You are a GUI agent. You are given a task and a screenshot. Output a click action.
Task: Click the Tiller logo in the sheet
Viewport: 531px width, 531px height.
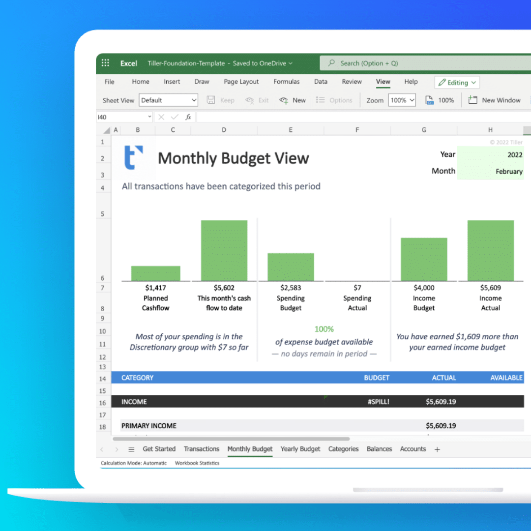tap(133, 157)
